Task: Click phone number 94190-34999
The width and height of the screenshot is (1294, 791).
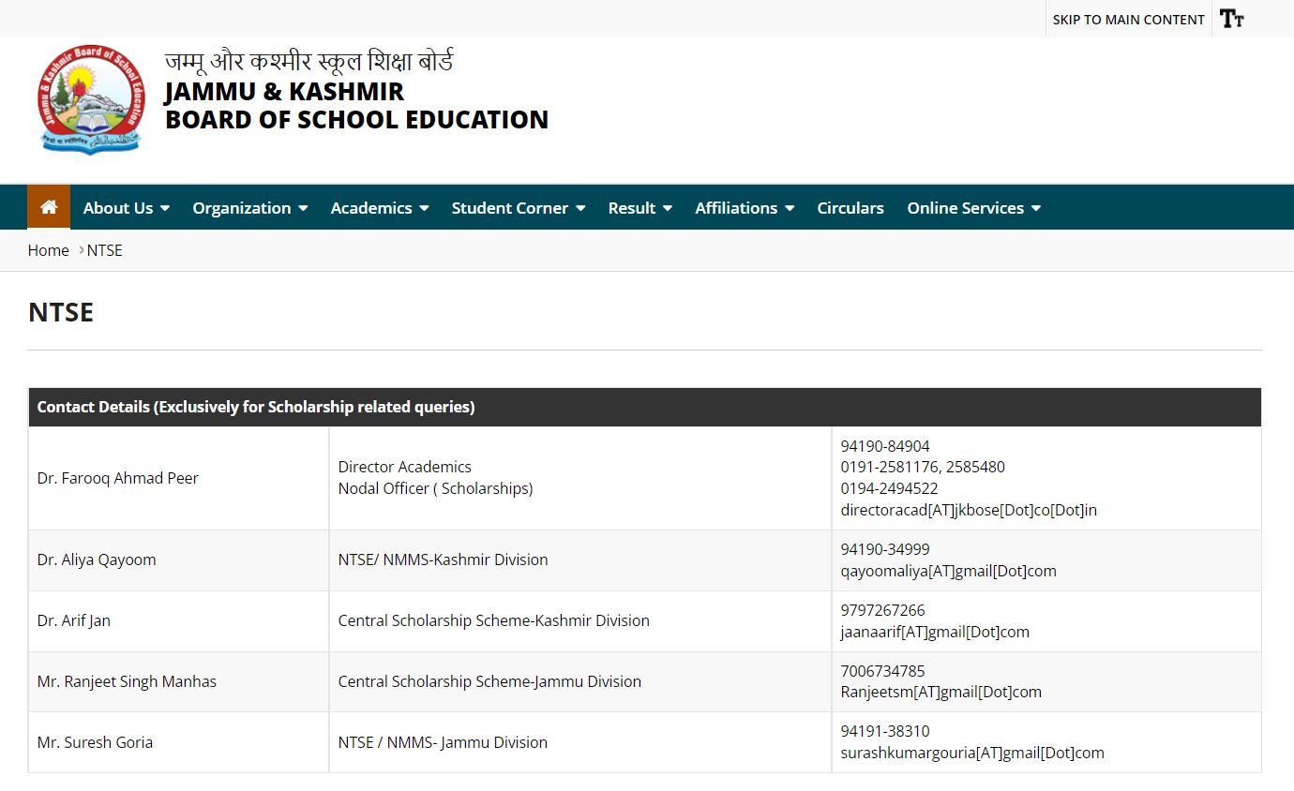Action: click(885, 549)
